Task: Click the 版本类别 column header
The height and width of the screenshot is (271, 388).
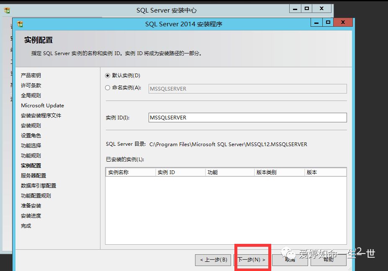Action: (x=279, y=172)
